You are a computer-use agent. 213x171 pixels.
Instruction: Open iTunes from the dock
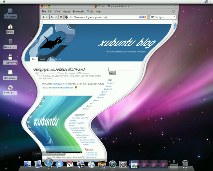tap(91, 164)
